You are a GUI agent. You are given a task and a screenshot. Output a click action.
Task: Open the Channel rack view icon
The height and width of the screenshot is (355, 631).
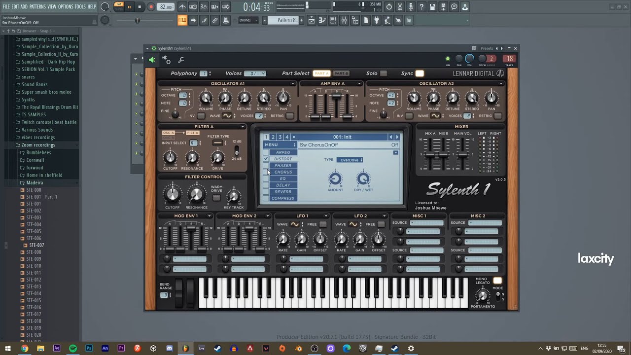333,20
